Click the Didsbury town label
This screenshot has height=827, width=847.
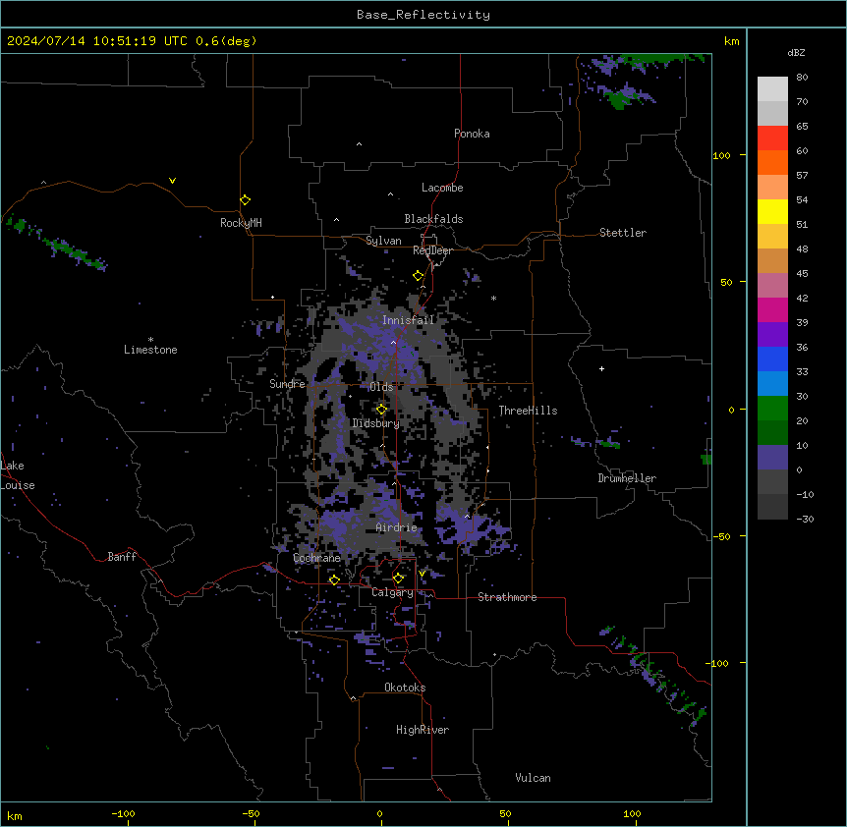pyautogui.click(x=376, y=423)
